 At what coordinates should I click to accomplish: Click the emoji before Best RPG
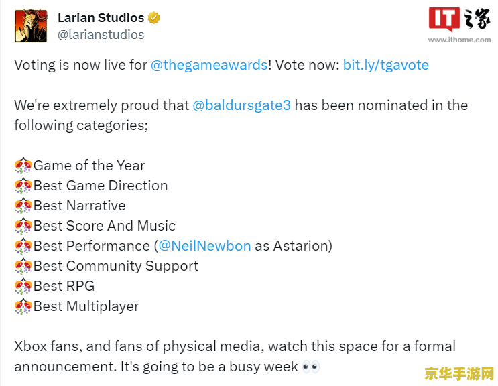click(x=23, y=286)
